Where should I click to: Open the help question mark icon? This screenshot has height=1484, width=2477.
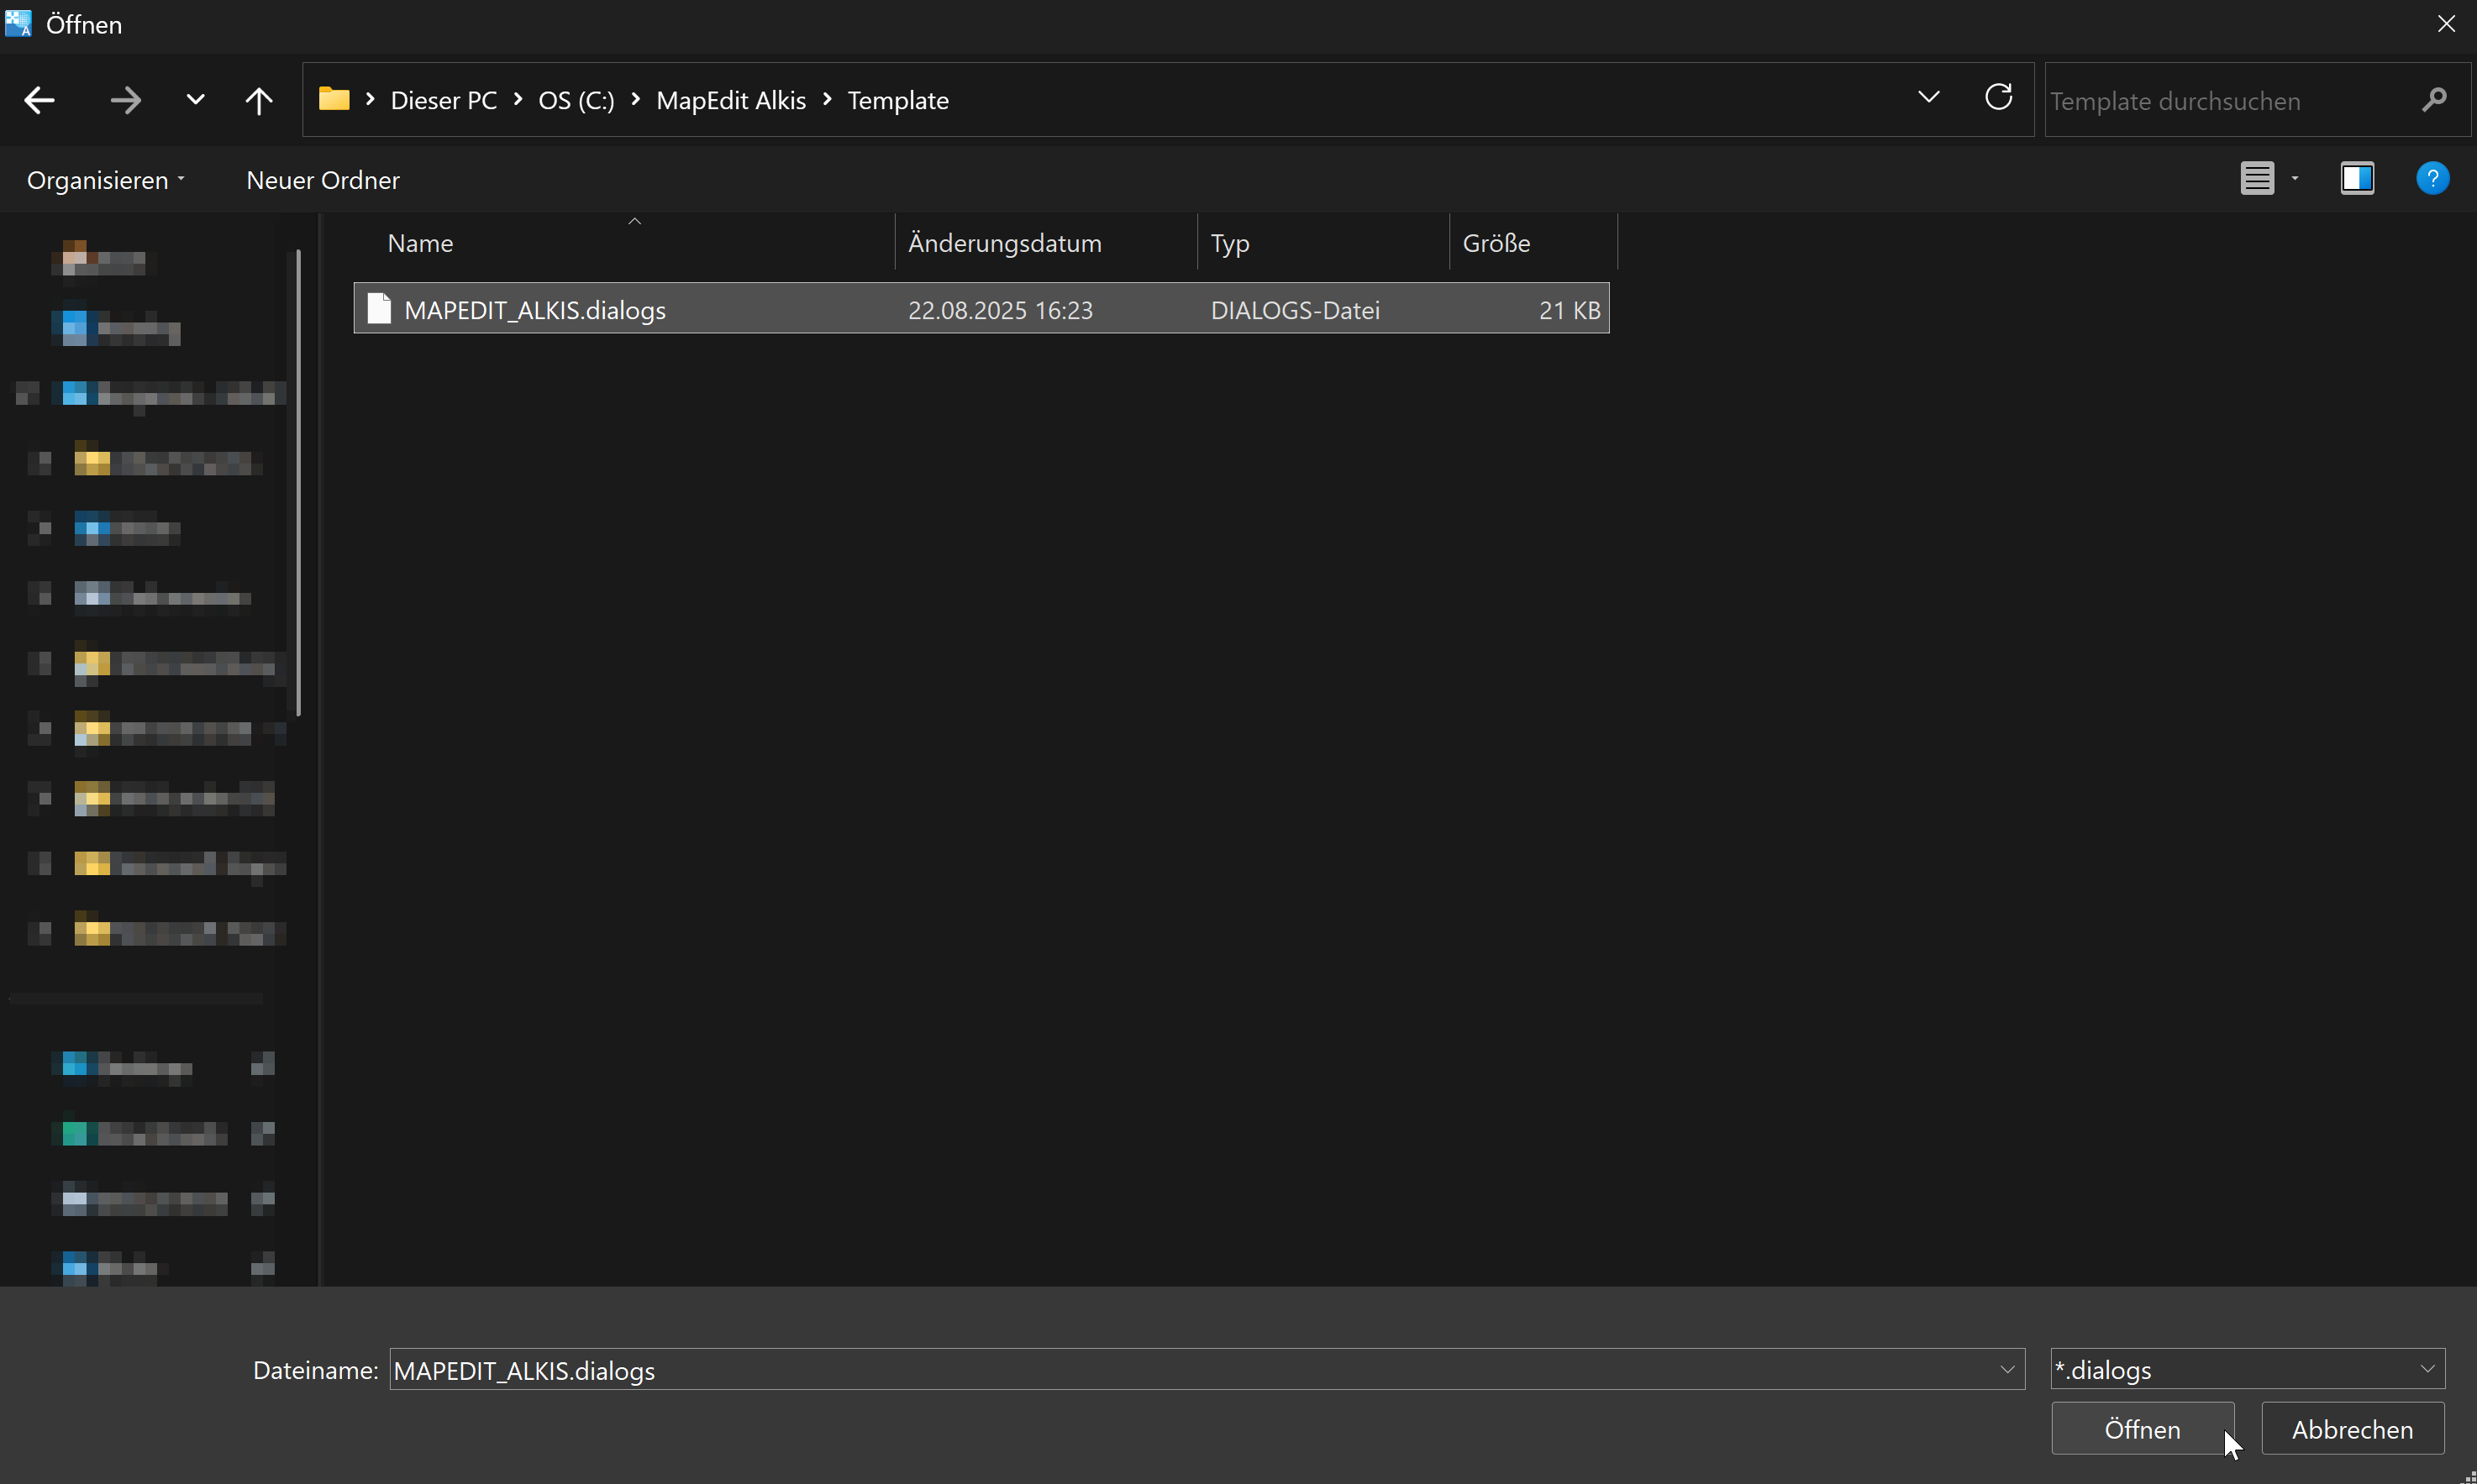click(x=2432, y=179)
